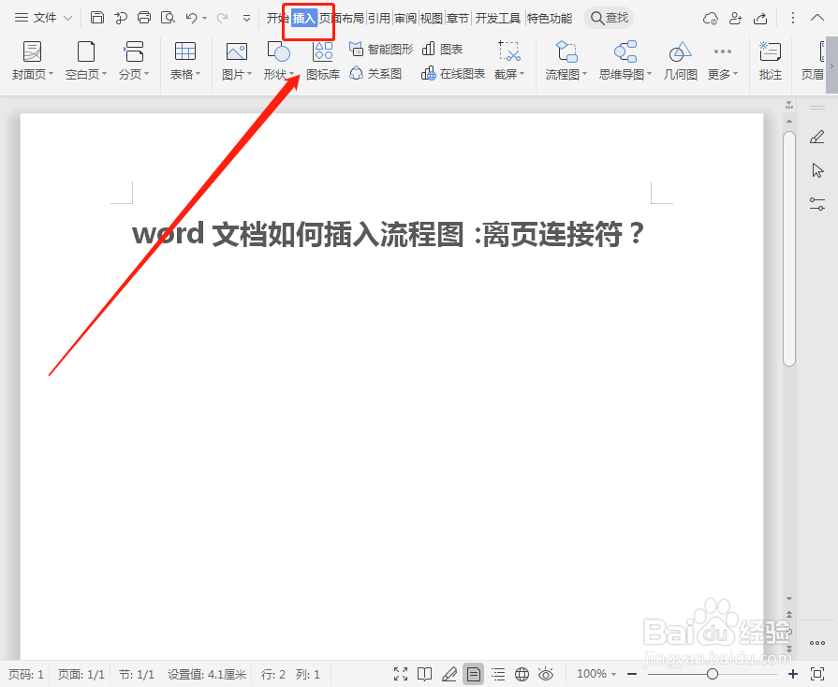Insert a cover page (封面页)
The width and height of the screenshot is (838, 687).
coord(32,60)
